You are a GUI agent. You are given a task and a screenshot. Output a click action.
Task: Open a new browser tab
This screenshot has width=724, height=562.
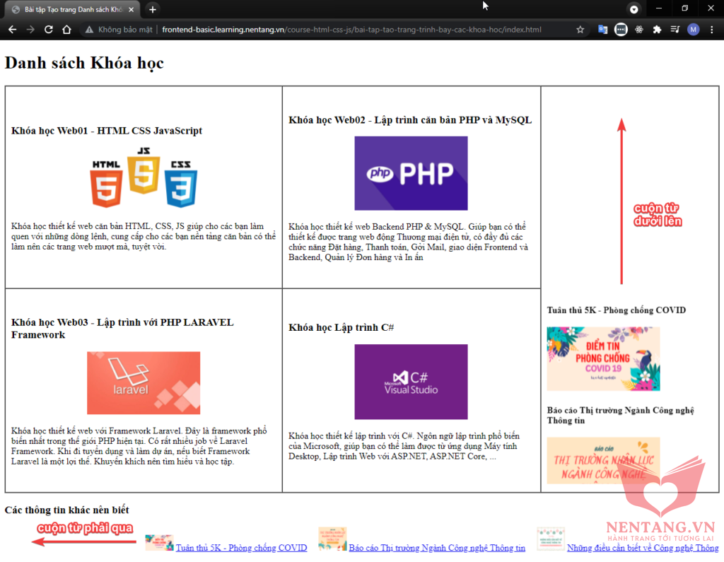tap(153, 9)
